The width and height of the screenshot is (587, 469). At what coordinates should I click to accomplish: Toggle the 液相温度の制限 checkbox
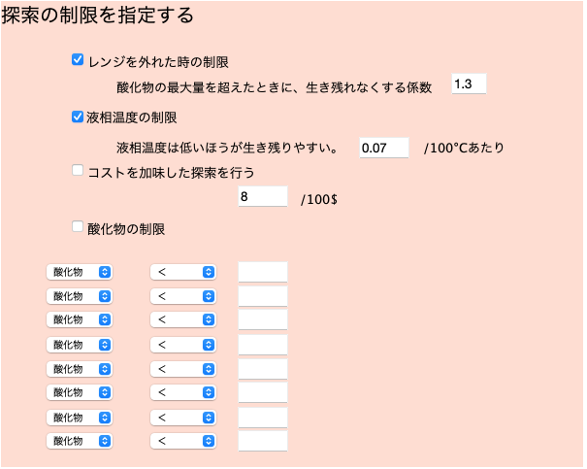[x=79, y=117]
